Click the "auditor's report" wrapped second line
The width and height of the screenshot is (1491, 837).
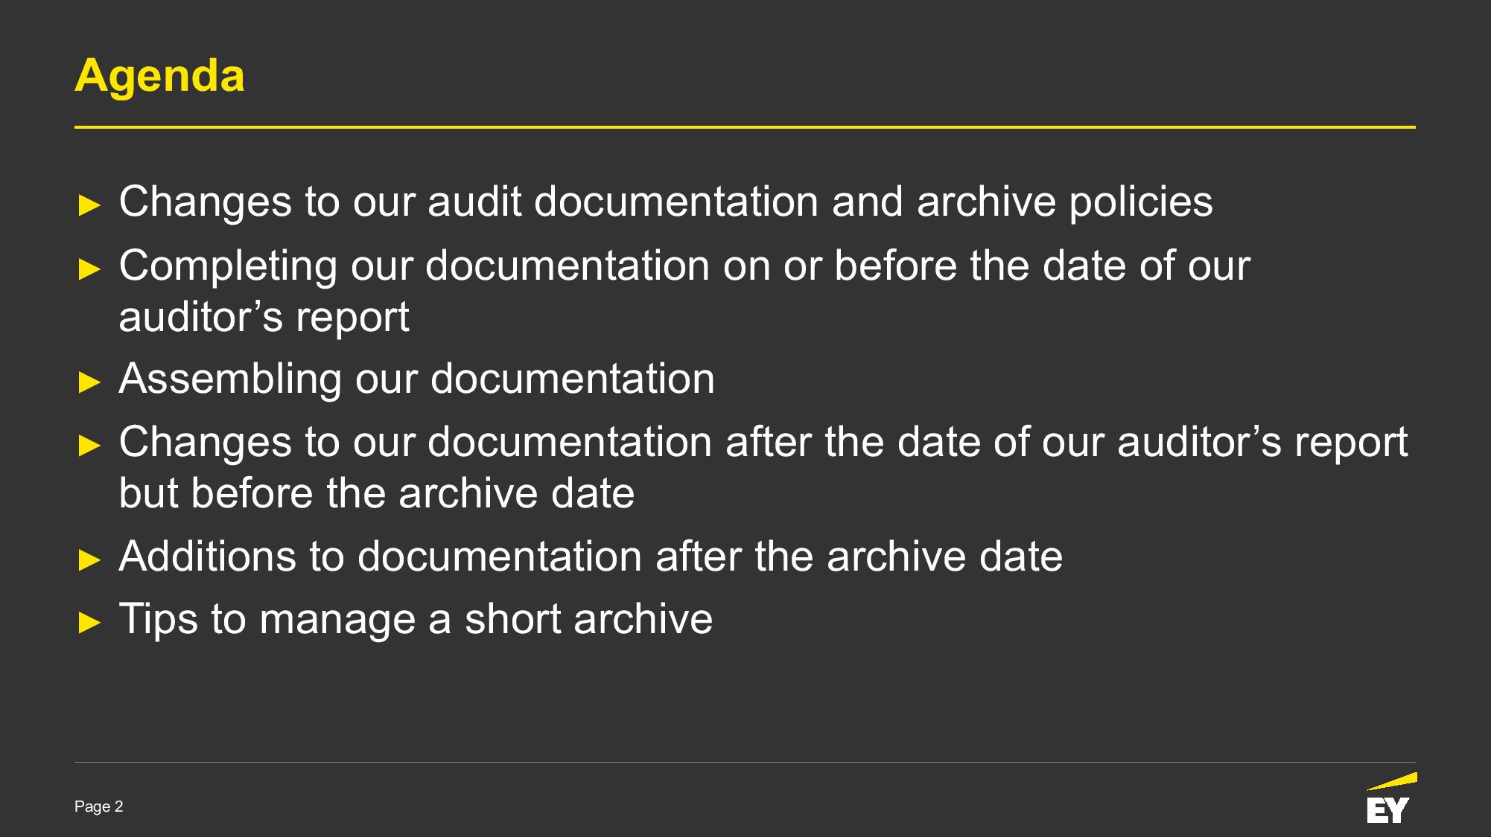(x=264, y=316)
